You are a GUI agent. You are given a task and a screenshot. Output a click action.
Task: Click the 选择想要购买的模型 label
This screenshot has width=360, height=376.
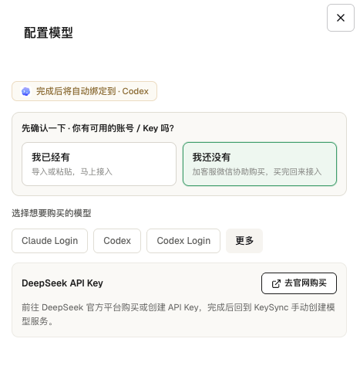(x=52, y=213)
